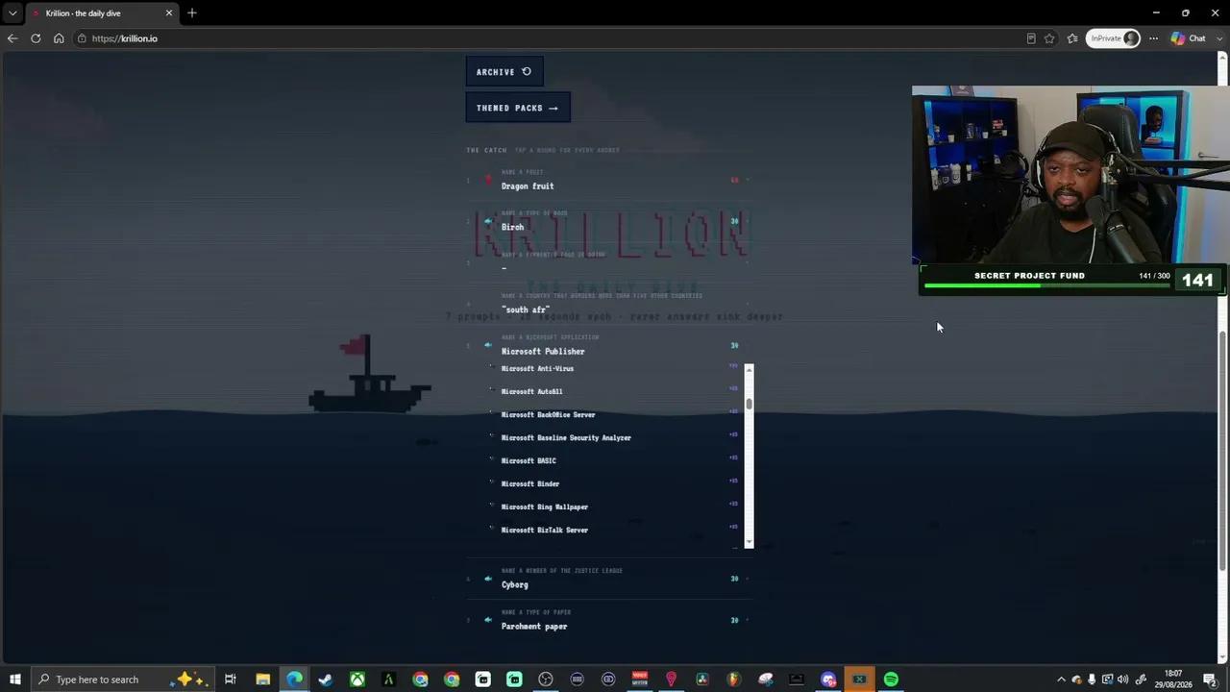Open a new browser tab
Image resolution: width=1230 pixels, height=692 pixels.
pyautogui.click(x=192, y=13)
